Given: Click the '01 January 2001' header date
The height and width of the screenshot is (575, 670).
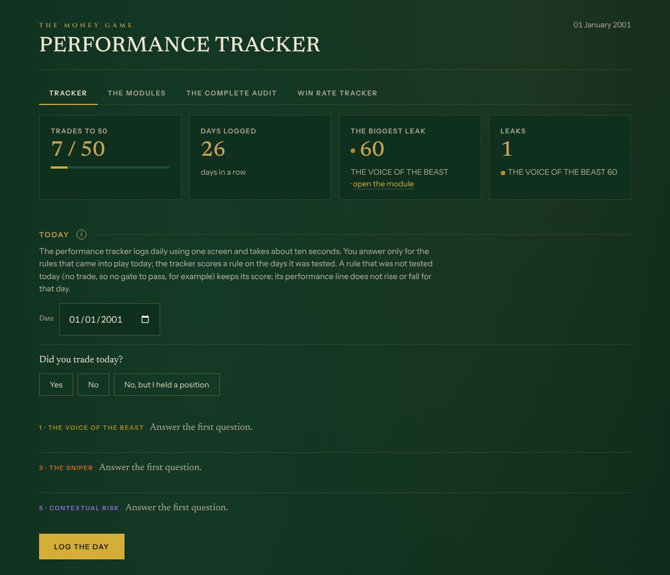Looking at the screenshot, I should (x=602, y=25).
